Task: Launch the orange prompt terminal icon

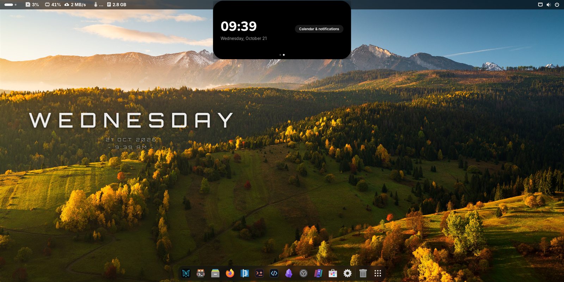Action: coord(259,273)
